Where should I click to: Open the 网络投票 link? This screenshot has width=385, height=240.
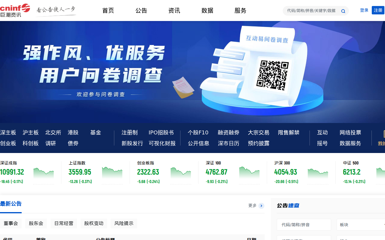[350, 133]
